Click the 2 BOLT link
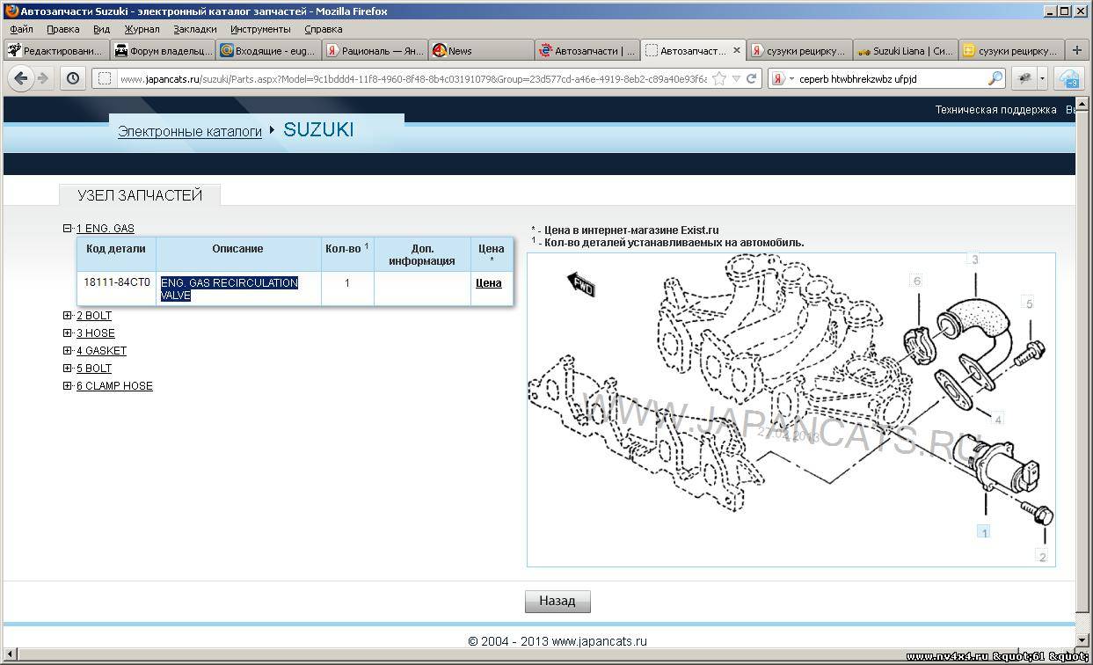This screenshot has width=1093, height=665. click(94, 316)
